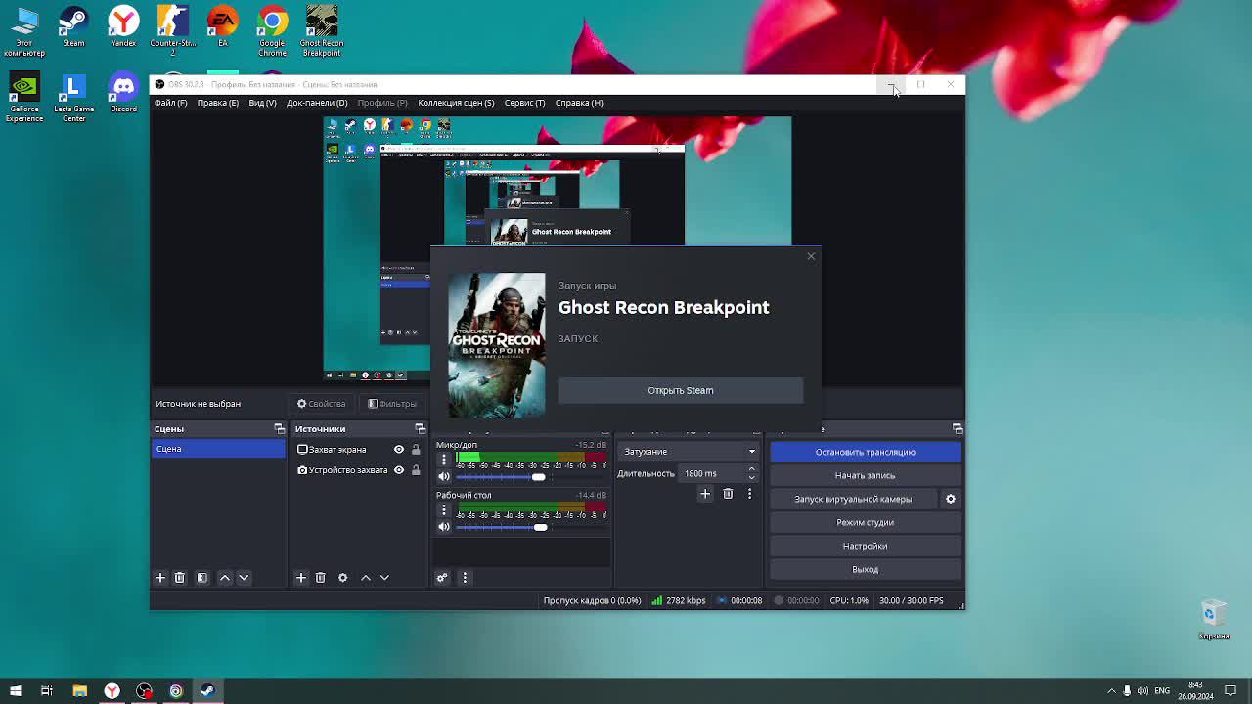Open the Сервис menu

coord(524,103)
